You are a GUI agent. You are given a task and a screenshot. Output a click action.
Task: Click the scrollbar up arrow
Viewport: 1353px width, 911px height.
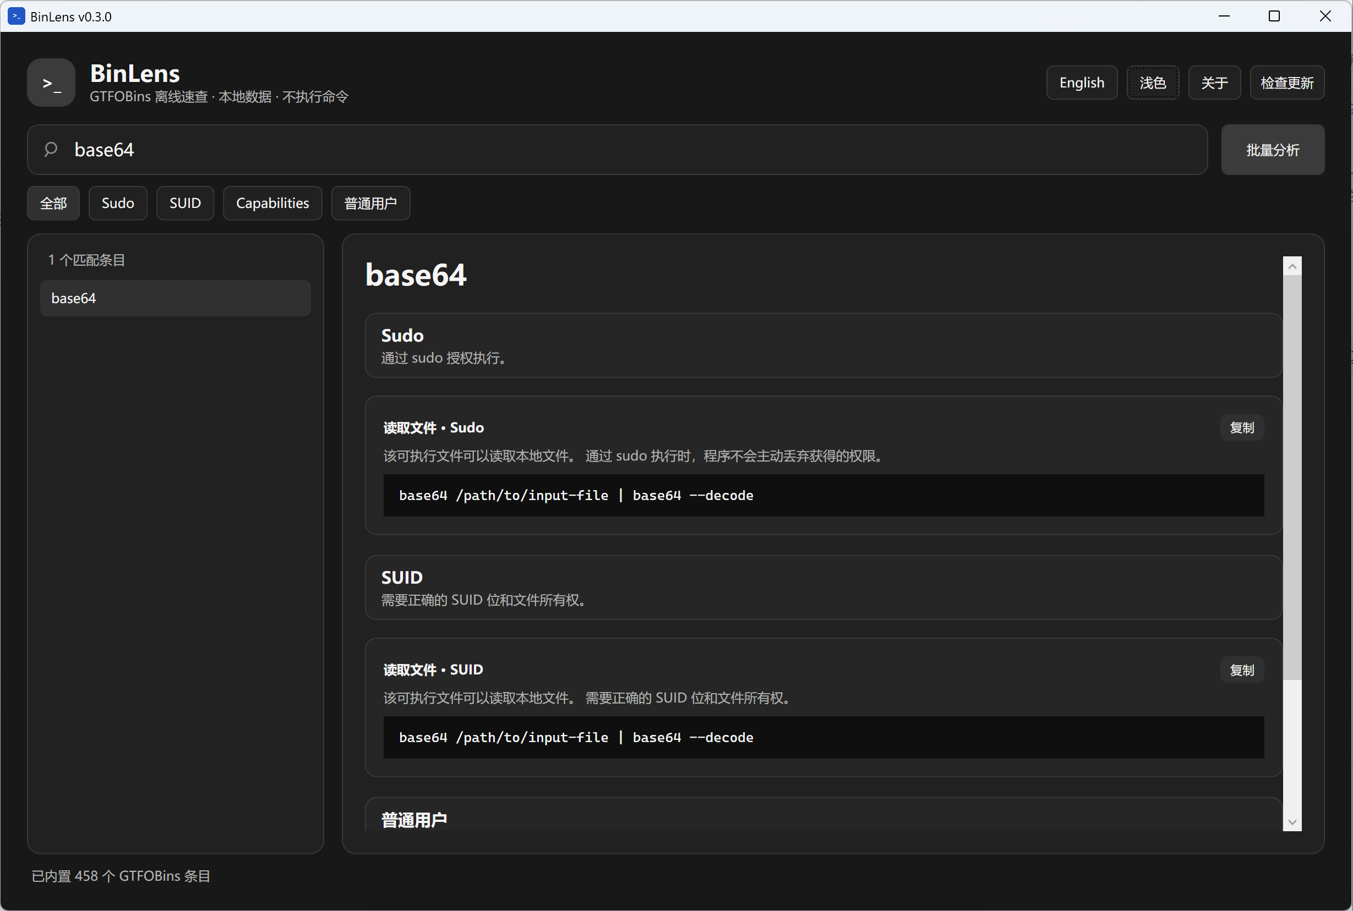click(x=1292, y=266)
